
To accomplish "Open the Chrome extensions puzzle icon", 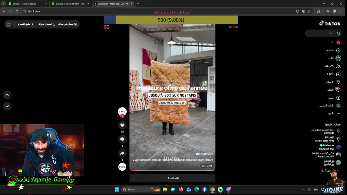I will point(318,11).
